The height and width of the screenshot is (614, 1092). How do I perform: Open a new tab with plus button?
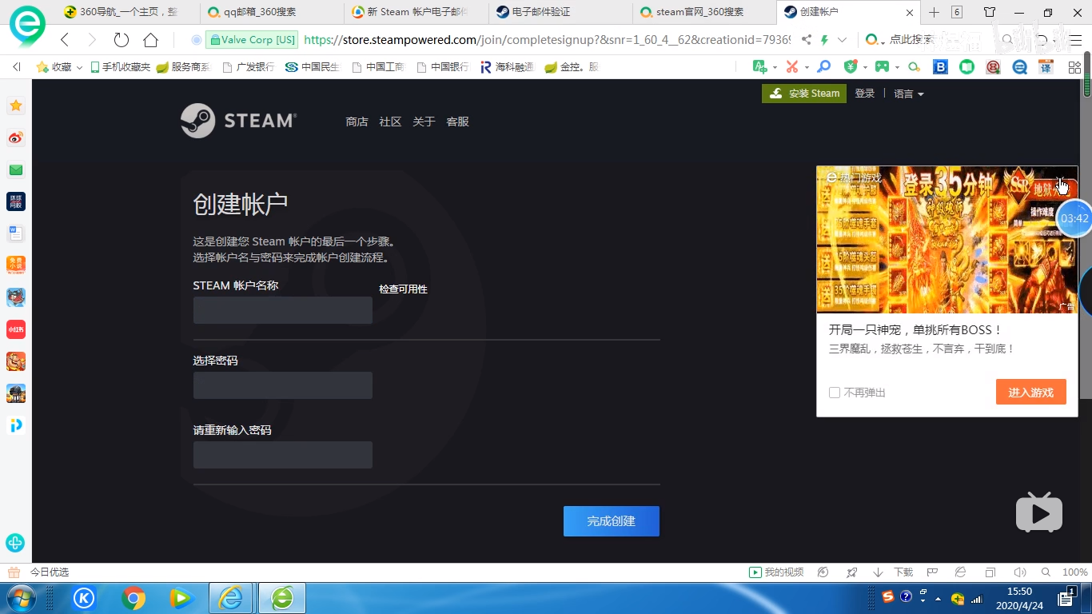click(x=934, y=12)
